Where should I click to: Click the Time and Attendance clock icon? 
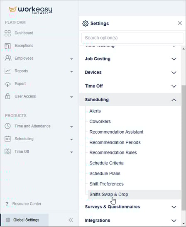pos(7,126)
